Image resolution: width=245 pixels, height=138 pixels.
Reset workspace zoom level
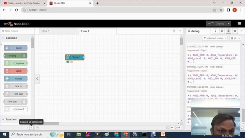point(176,128)
